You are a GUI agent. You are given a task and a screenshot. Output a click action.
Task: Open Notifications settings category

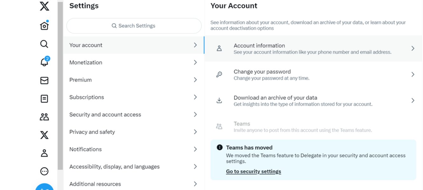[x=134, y=149]
